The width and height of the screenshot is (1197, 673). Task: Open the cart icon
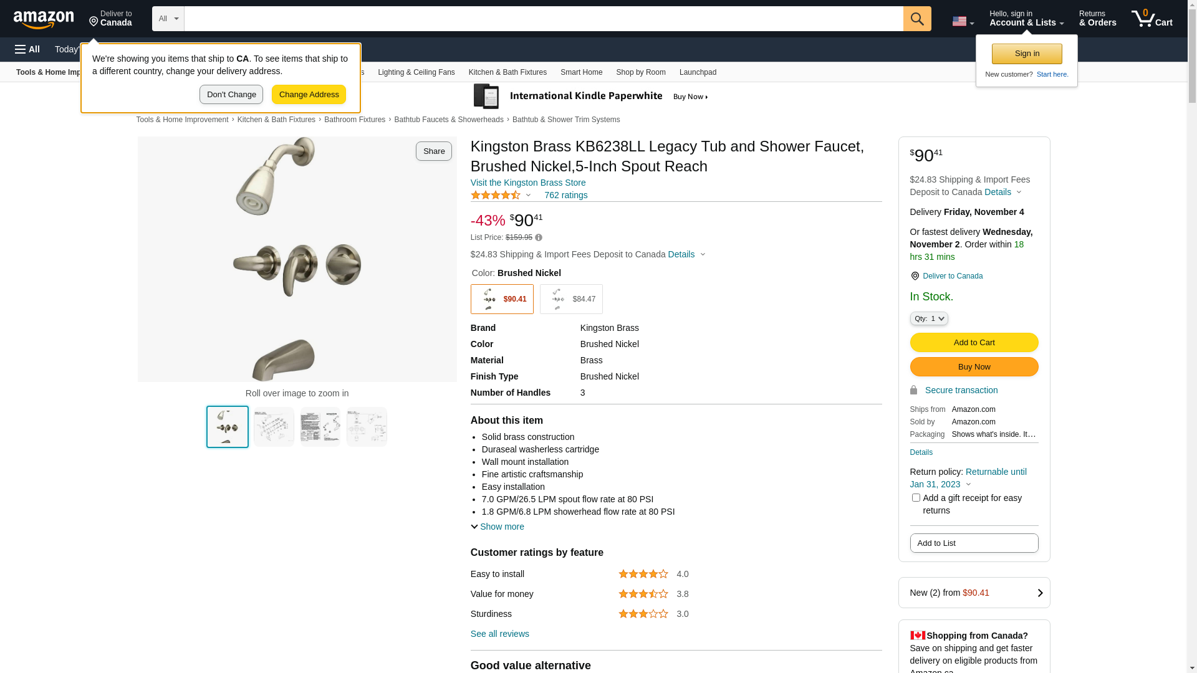[1152, 19]
